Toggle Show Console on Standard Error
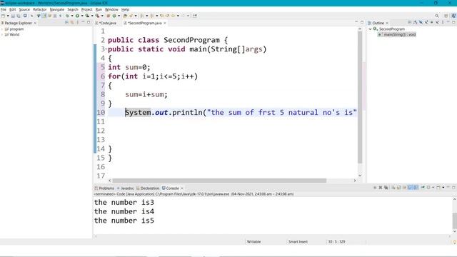Image resolution: width=457 pixels, height=257 pixels. (x=415, y=188)
